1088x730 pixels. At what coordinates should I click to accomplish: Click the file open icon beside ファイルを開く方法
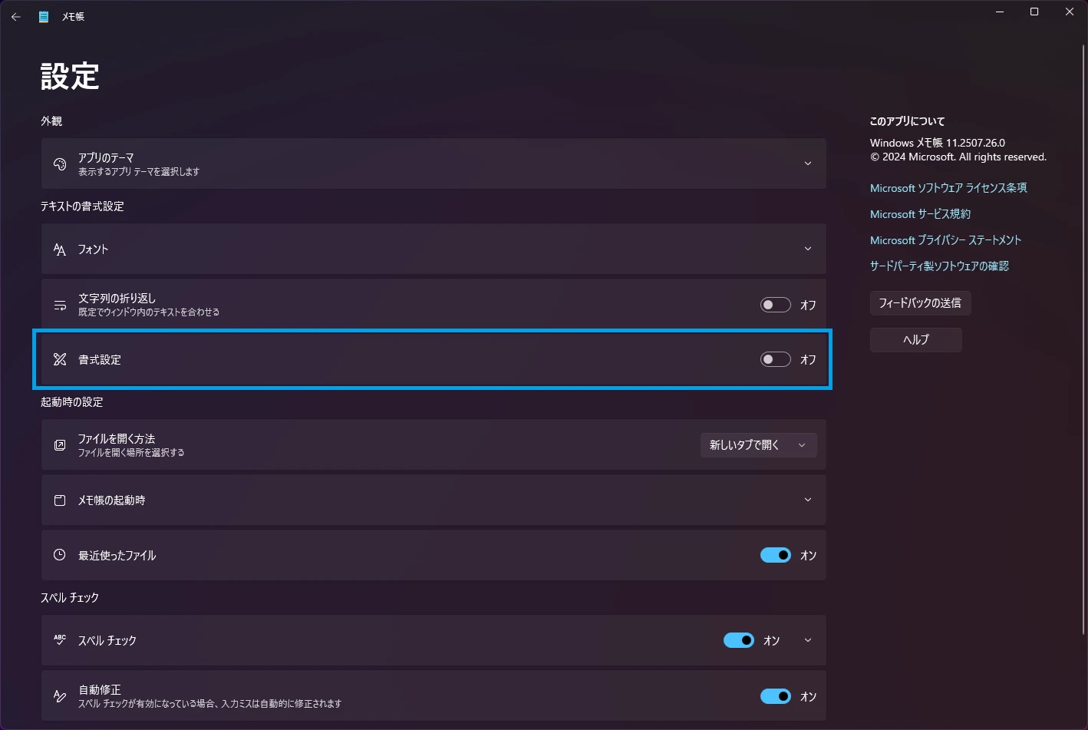(x=60, y=445)
